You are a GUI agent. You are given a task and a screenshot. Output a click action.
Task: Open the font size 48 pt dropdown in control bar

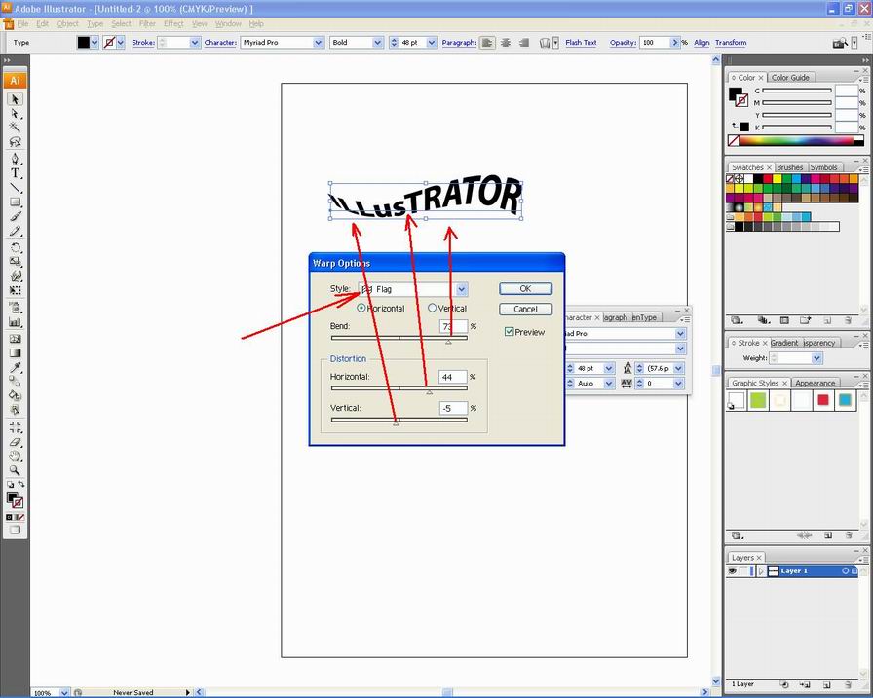(432, 42)
